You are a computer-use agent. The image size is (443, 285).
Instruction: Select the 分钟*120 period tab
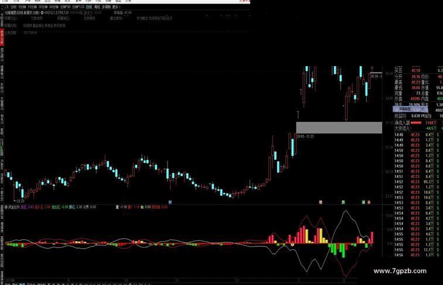click(x=78, y=7)
